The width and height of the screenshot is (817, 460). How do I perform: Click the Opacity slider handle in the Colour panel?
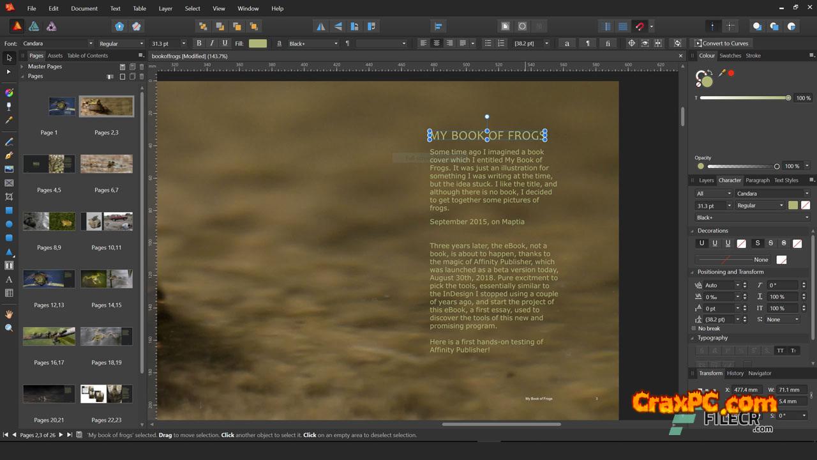[x=777, y=166]
